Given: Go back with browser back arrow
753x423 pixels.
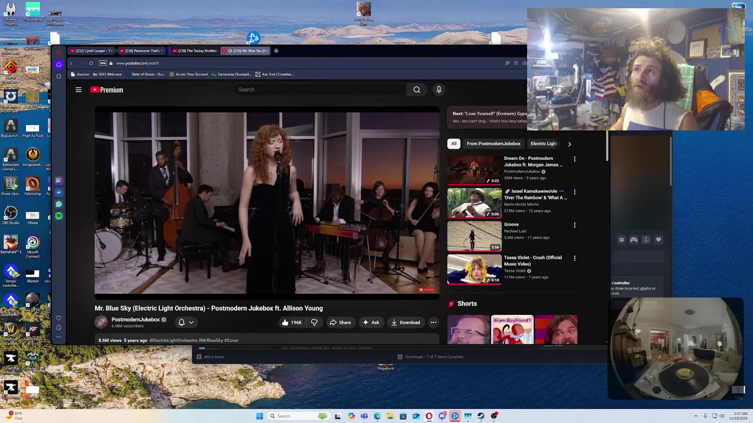Looking at the screenshot, I should 71,63.
